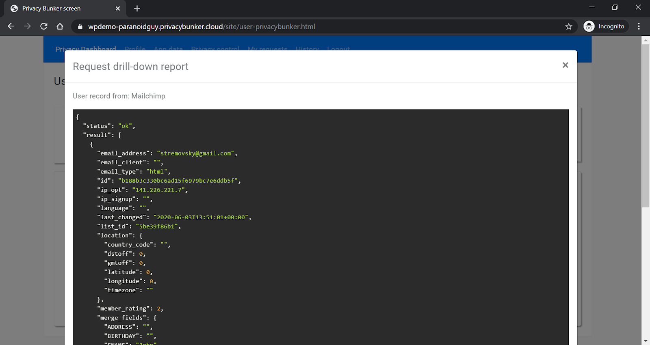Click the browser back arrow
The image size is (650, 345).
11,26
